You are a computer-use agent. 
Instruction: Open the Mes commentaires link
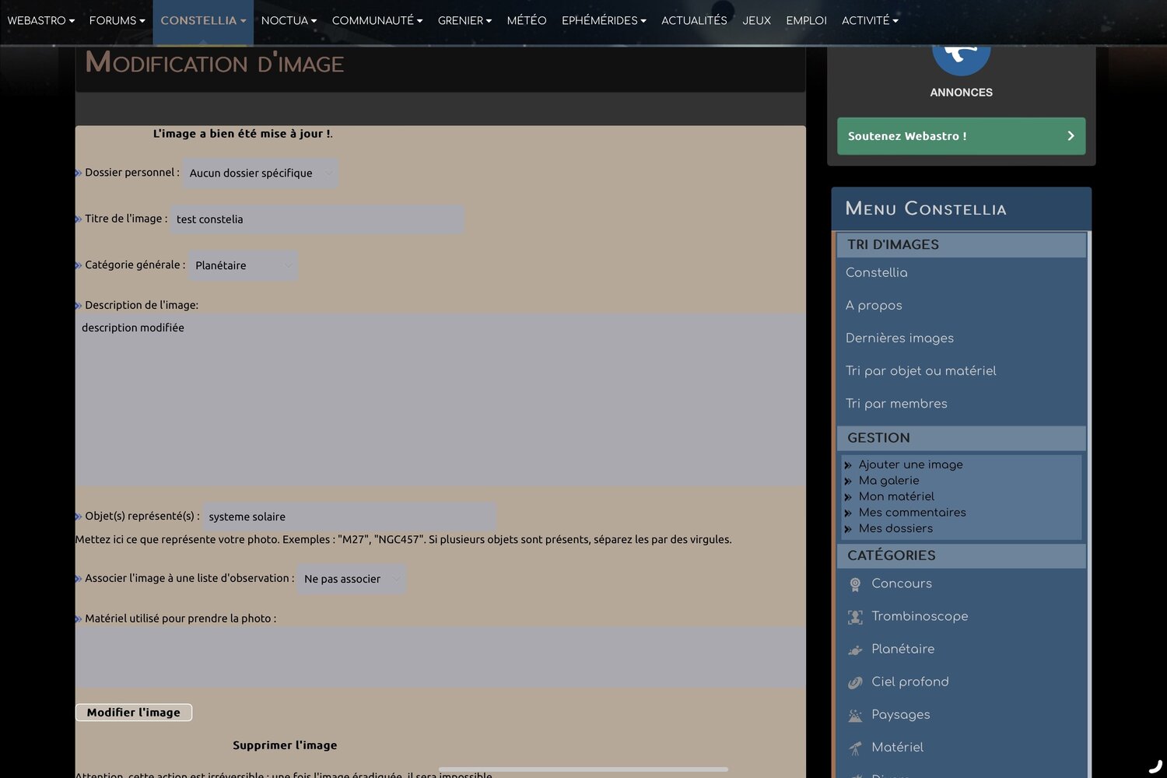pyautogui.click(x=912, y=513)
